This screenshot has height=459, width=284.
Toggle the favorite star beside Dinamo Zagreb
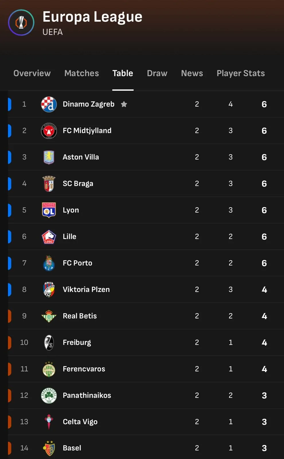[x=124, y=104]
